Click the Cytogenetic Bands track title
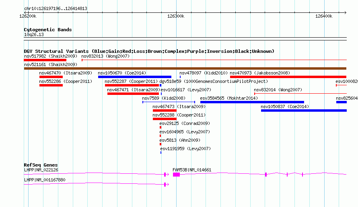The height and width of the screenshot is (207, 358). tap(48, 30)
